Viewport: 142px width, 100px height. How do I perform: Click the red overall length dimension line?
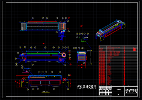43,44
